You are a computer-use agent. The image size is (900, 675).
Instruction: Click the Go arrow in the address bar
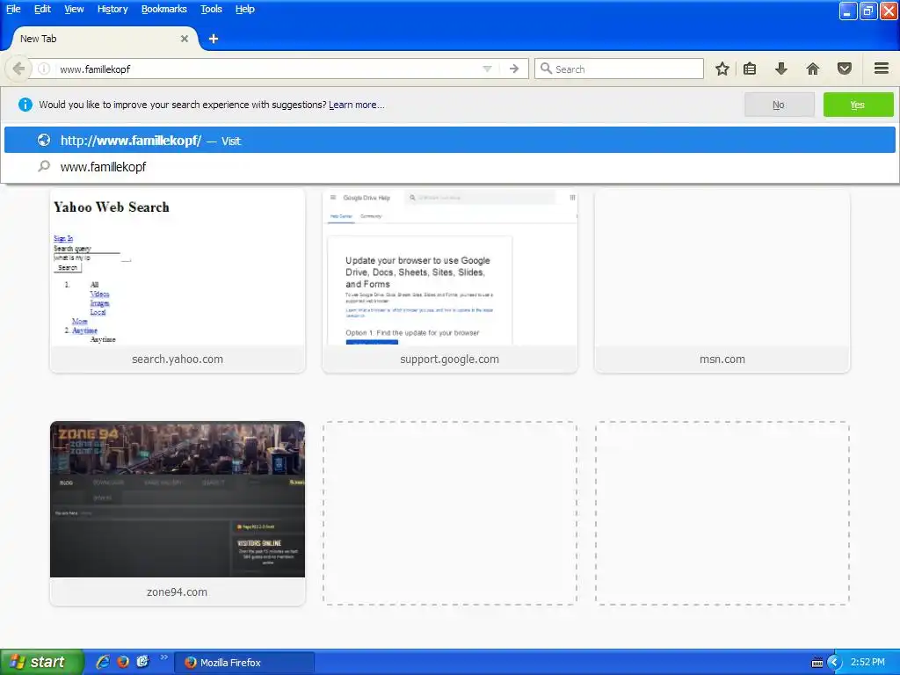click(x=514, y=69)
